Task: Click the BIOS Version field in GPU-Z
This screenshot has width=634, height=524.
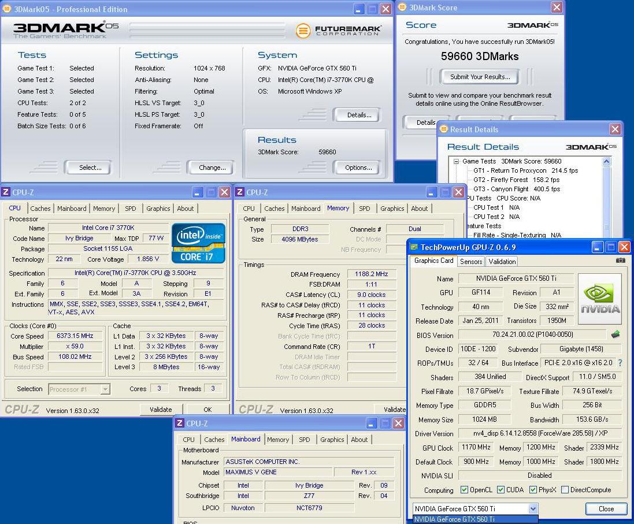Action: tap(532, 335)
